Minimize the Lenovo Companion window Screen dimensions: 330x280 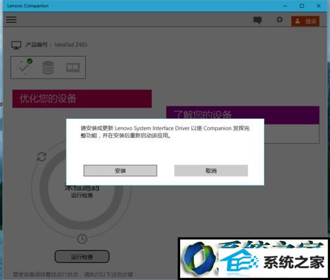click(x=285, y=6)
